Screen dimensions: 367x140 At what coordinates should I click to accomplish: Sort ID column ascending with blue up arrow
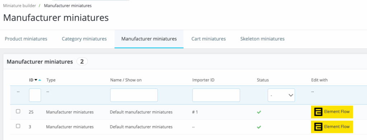(39, 80)
